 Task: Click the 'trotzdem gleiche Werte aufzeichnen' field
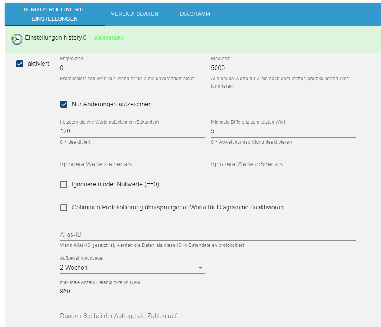coord(132,131)
